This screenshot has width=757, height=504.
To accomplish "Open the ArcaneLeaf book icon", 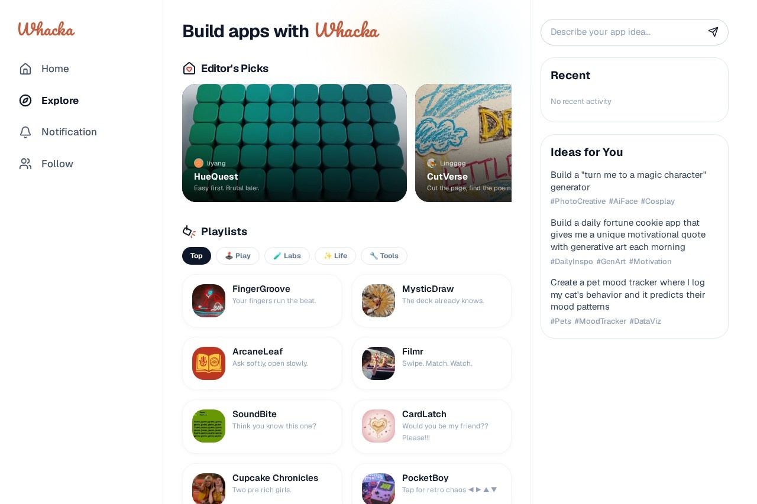I will pyautogui.click(x=209, y=363).
